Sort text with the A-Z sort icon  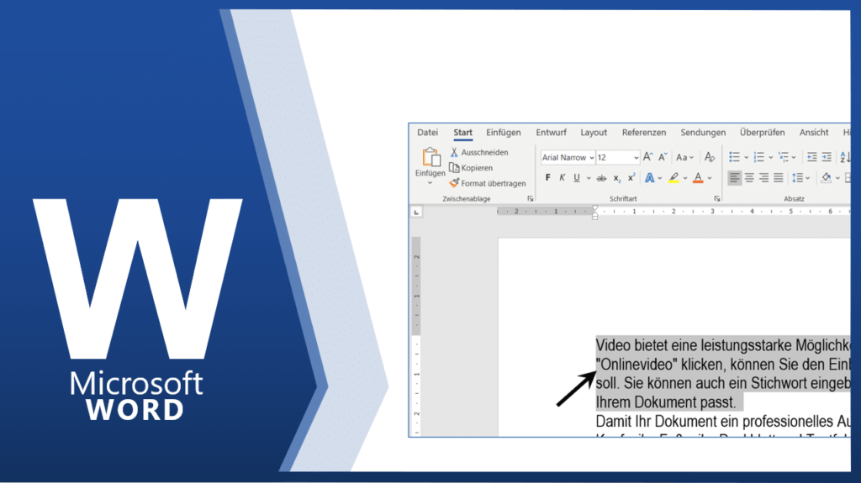pyautogui.click(x=844, y=157)
